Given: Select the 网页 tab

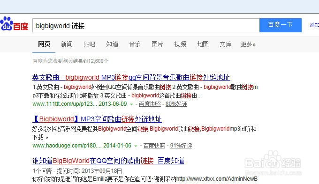Looking at the screenshot, I should [44, 44].
